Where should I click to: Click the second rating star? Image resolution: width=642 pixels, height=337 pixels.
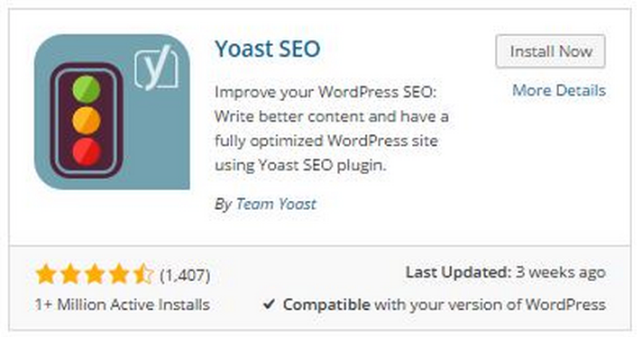(x=70, y=274)
